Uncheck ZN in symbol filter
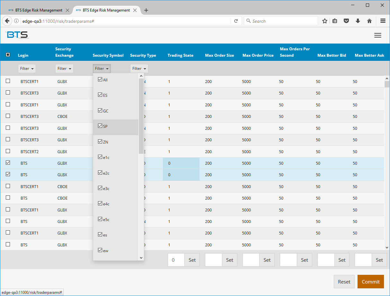This screenshot has width=390, height=296. coord(100,142)
